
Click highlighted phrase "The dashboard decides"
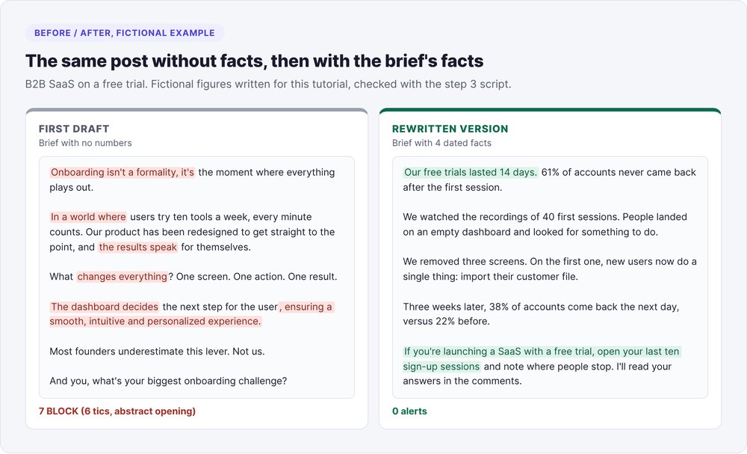point(105,307)
